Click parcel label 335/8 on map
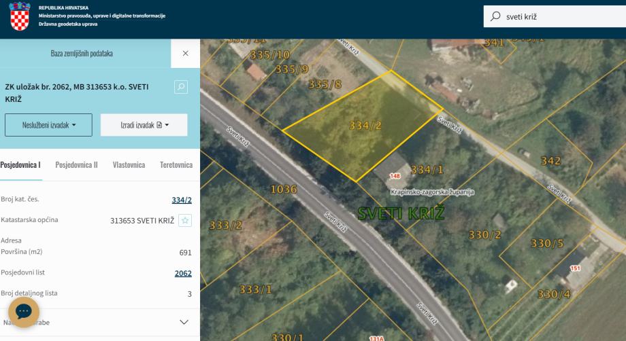This screenshot has width=626, height=341. pos(325,84)
